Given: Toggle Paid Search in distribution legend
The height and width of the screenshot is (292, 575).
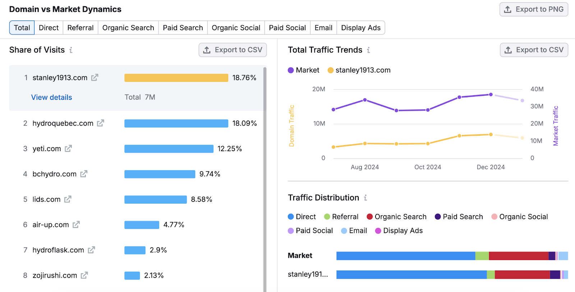Looking at the screenshot, I should click(x=459, y=217).
